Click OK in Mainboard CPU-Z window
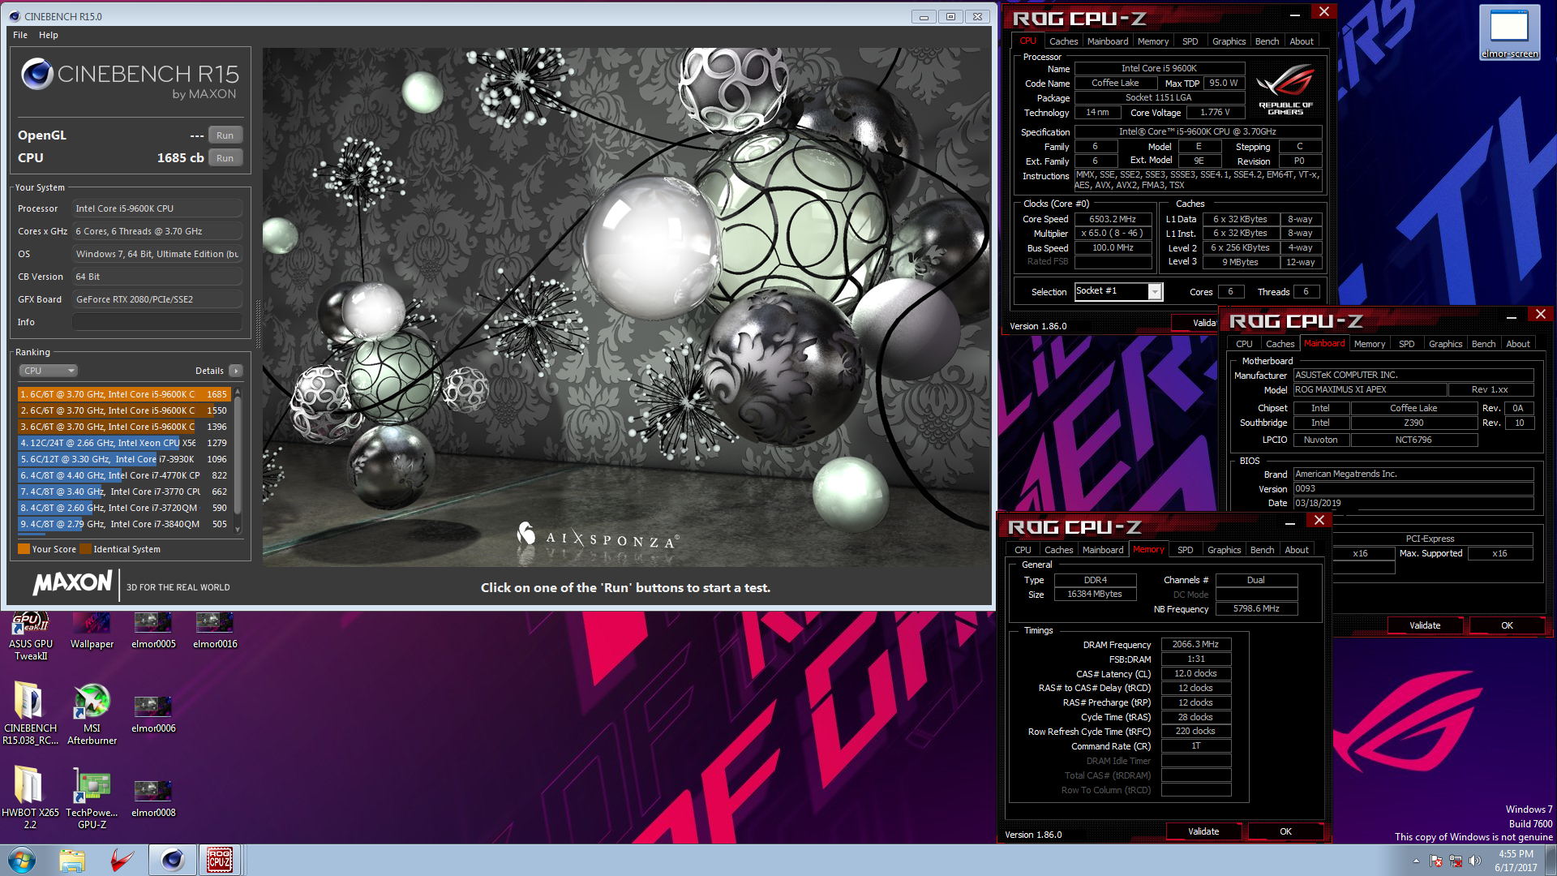Screen dimensions: 1557x876 (x=1507, y=625)
